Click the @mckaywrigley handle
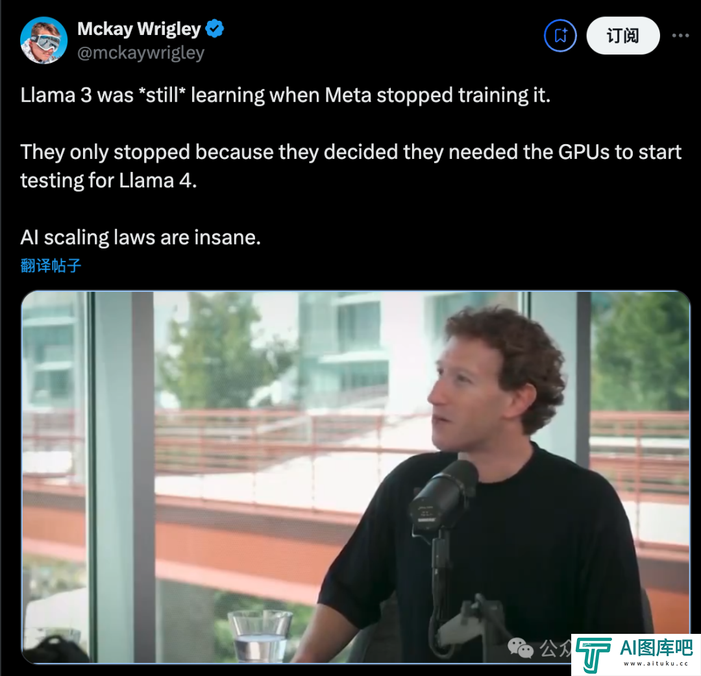 point(141,53)
